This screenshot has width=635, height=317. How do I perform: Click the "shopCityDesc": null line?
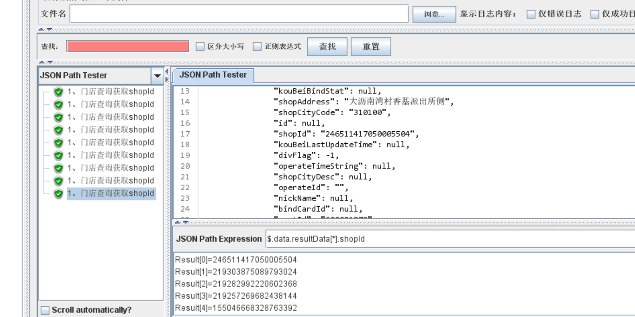point(323,177)
